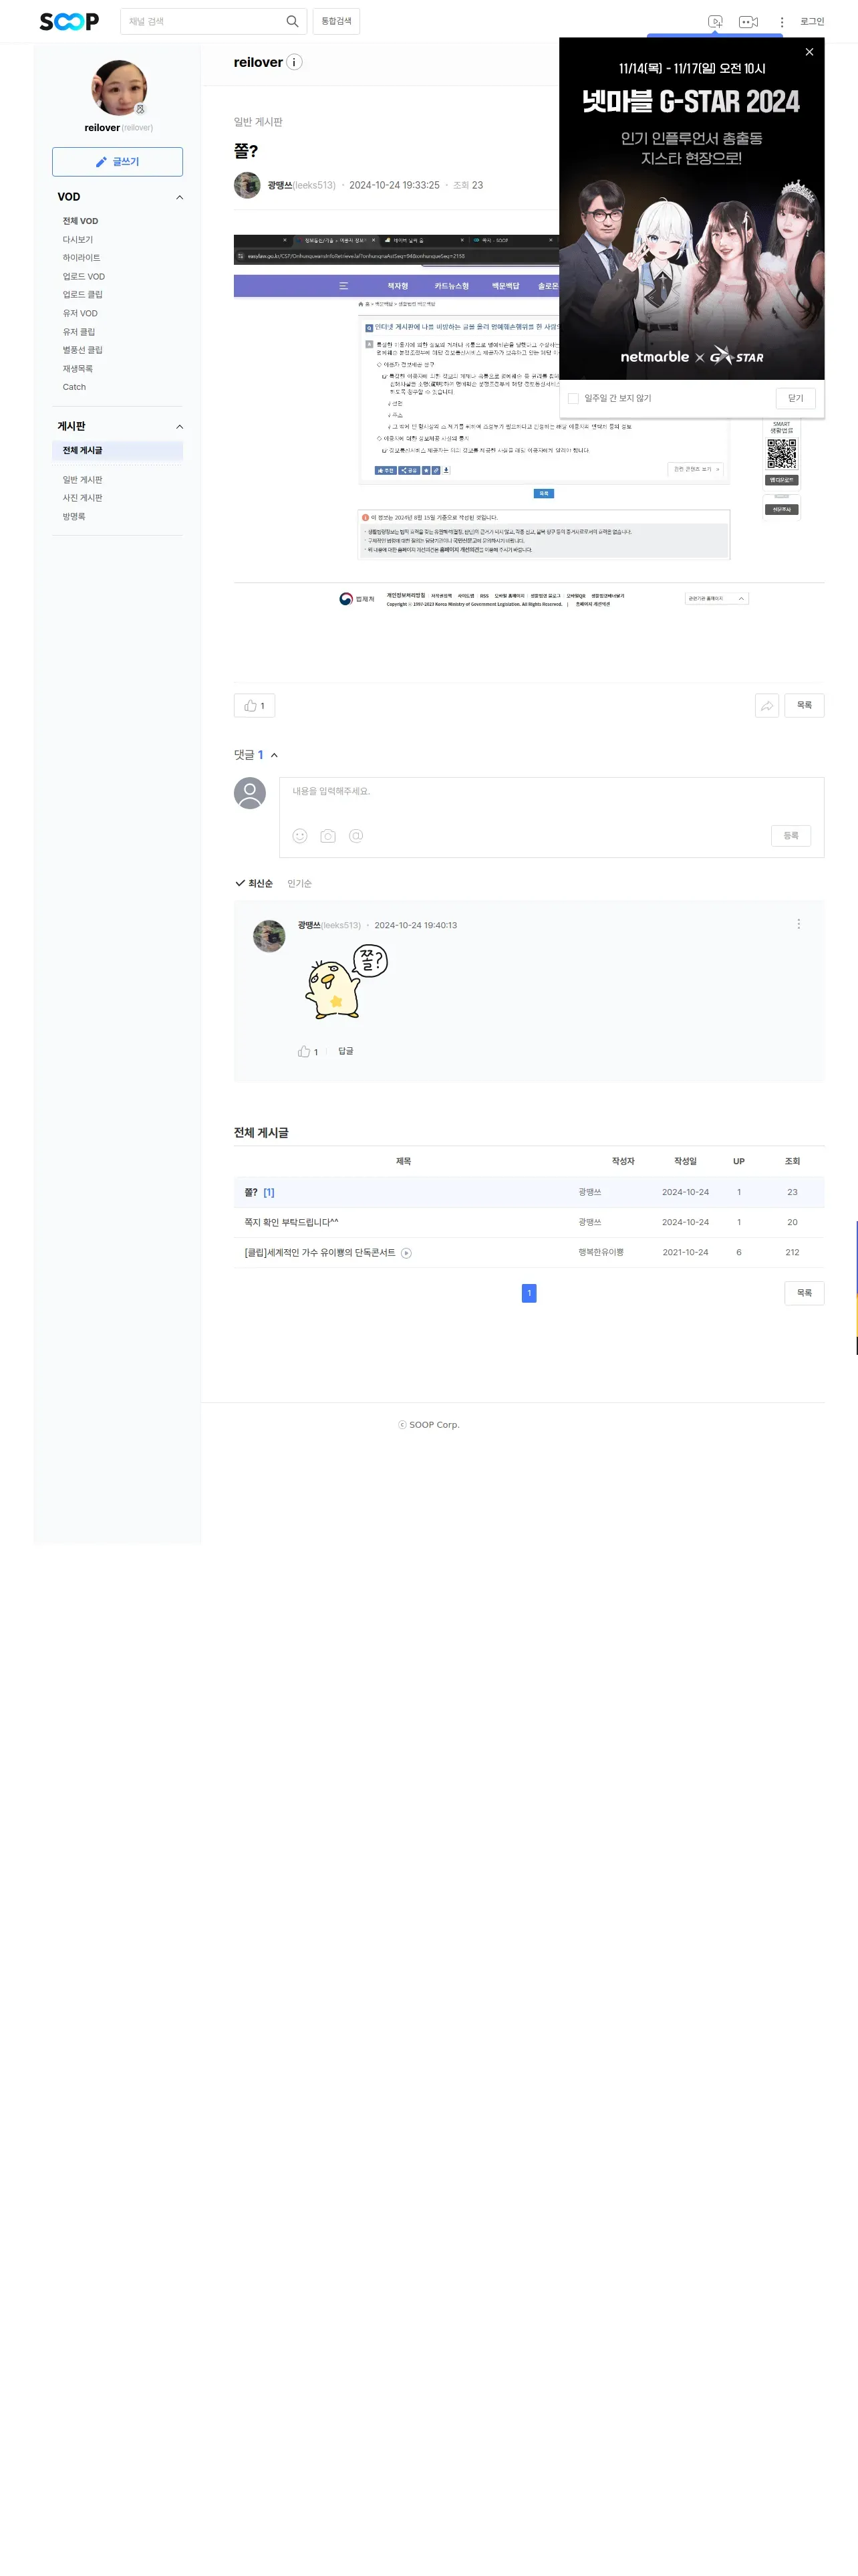
Task: Open 방명록 in sidebar
Action: (x=74, y=517)
